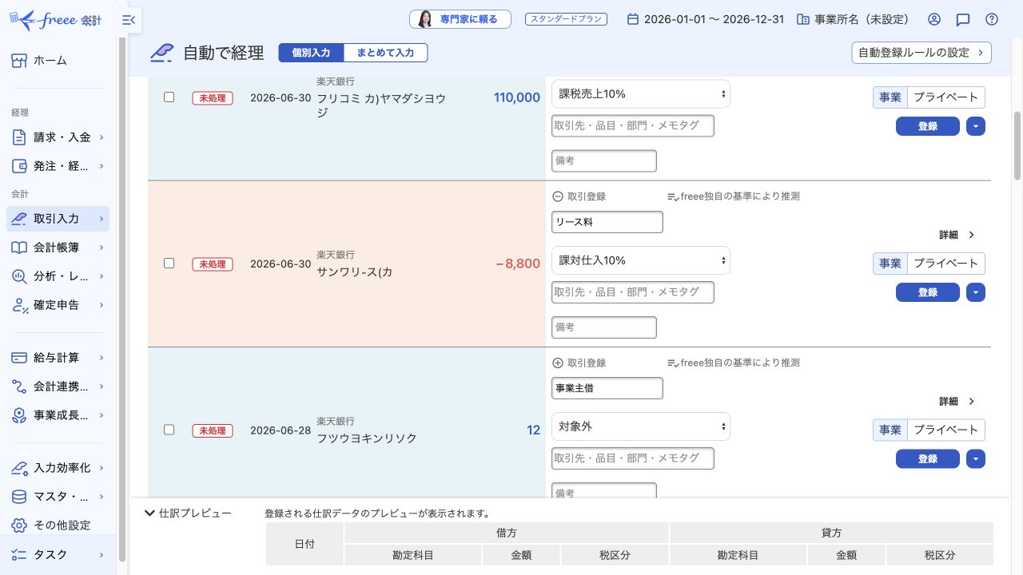Screen dimensions: 1023x575
Task: Click the 自動で経理 page title icon
Action: coord(162,53)
